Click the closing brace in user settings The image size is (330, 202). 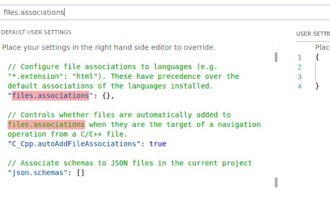[317, 86]
